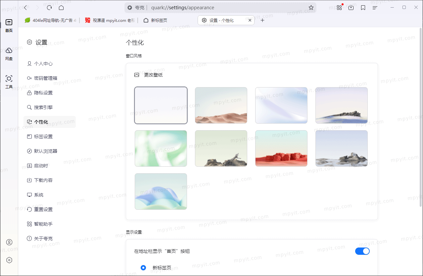Click the star to bookmark this page
Image resolution: width=423 pixels, height=276 pixels.
point(311,7)
